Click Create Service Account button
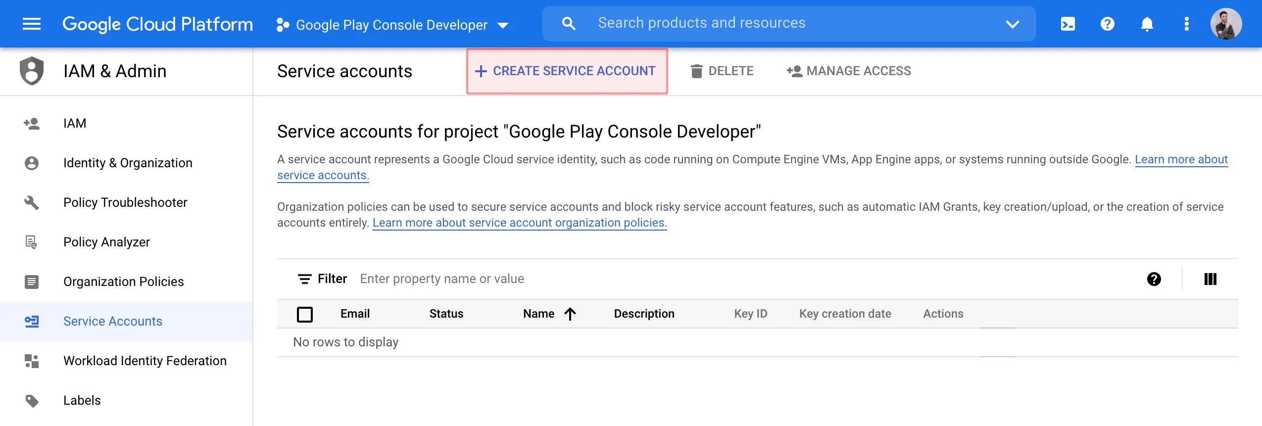 (567, 71)
